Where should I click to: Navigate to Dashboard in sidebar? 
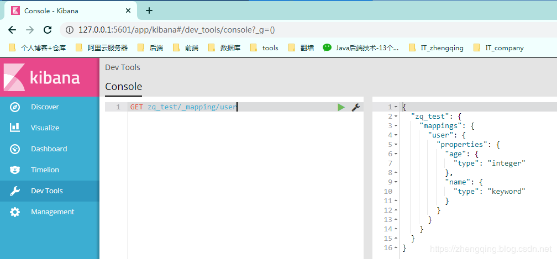pyautogui.click(x=50, y=149)
